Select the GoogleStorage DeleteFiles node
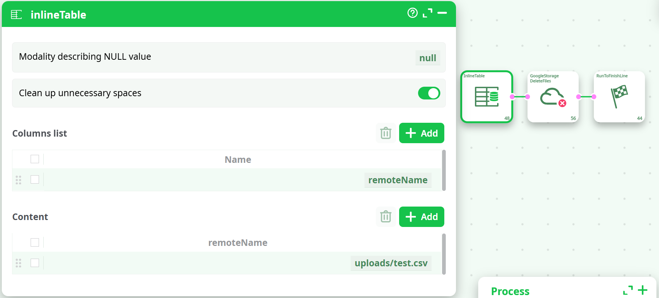Image resolution: width=659 pixels, height=298 pixels. pyautogui.click(x=553, y=97)
